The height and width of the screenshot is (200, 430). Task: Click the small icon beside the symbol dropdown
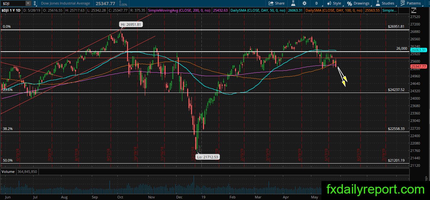click(x=35, y=3)
